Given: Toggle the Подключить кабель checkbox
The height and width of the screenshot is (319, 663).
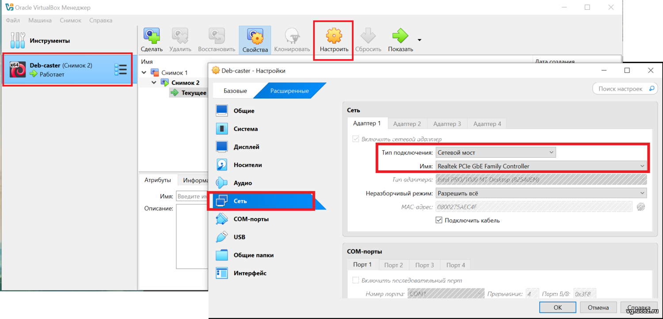Looking at the screenshot, I should 439,220.
